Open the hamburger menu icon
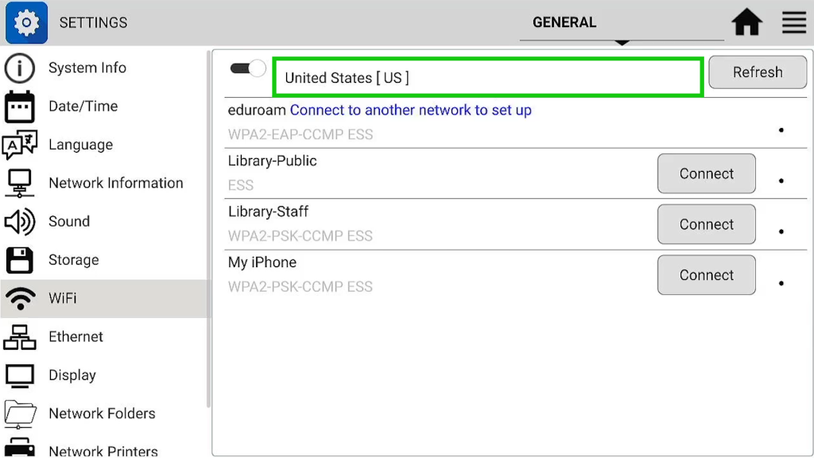The image size is (814, 458). [x=794, y=22]
